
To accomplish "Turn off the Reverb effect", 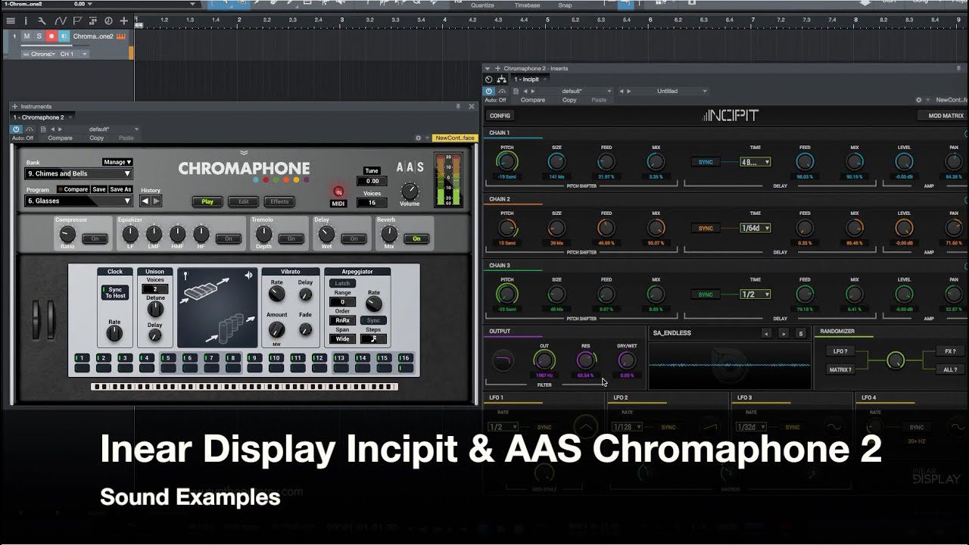I will [416, 238].
